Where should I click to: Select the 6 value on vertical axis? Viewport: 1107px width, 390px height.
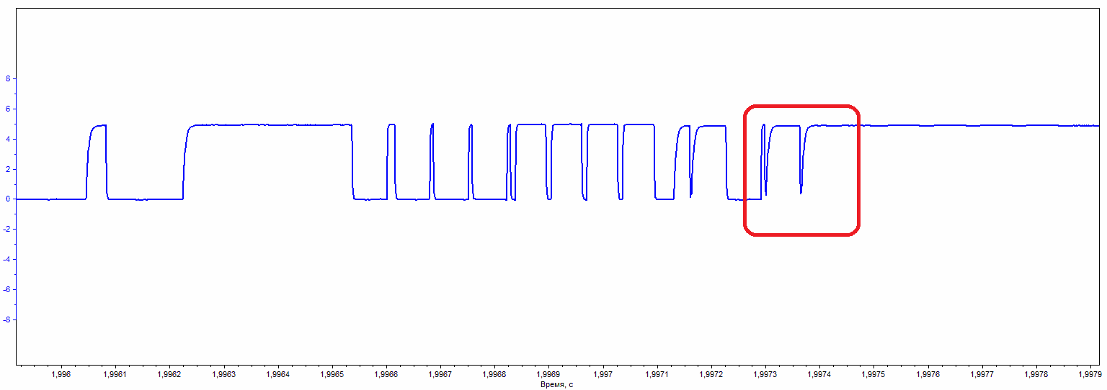(6, 109)
